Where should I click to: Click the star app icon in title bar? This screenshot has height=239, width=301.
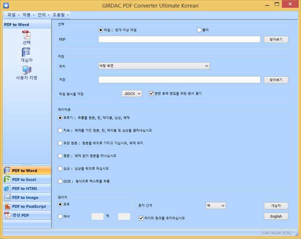click(x=6, y=5)
